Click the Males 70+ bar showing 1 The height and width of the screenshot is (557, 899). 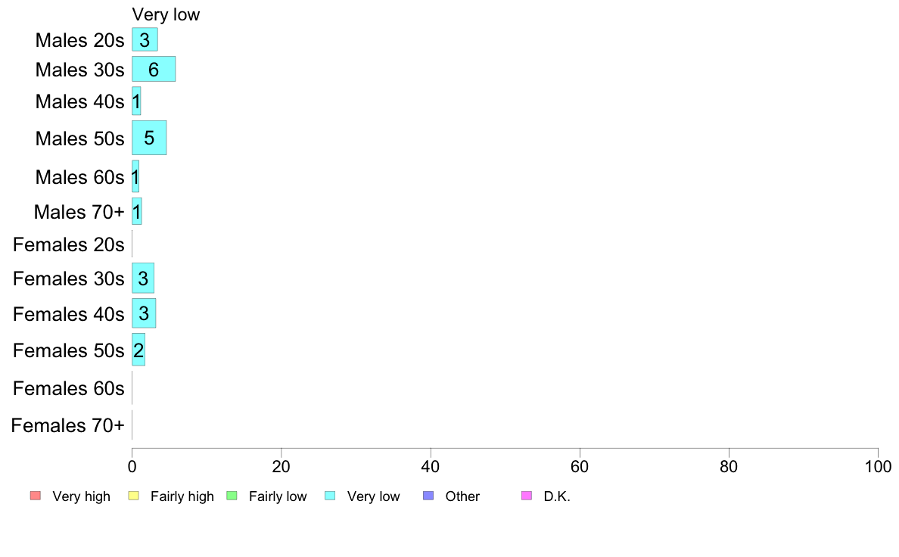pos(136,211)
